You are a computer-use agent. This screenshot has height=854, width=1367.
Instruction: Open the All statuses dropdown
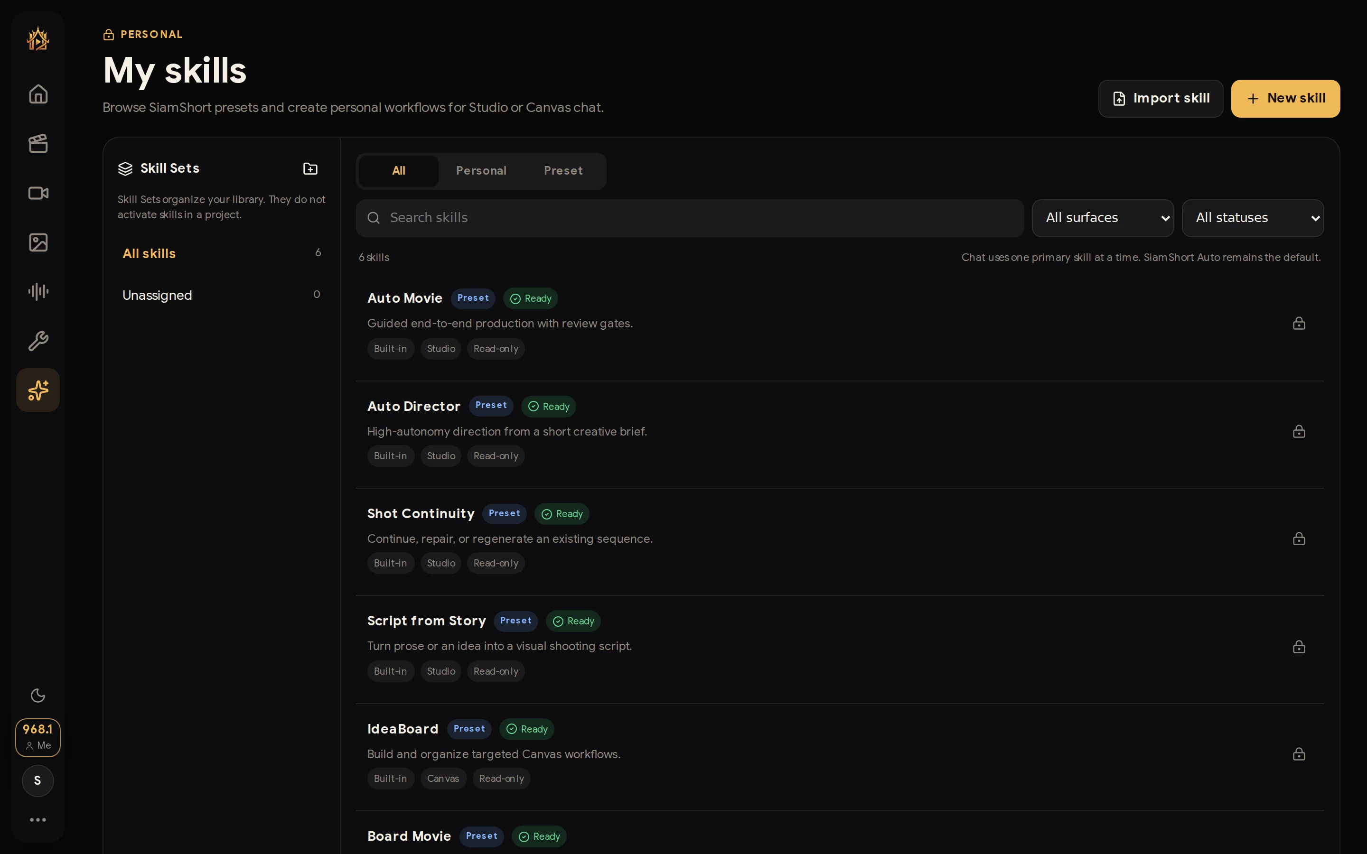click(x=1252, y=218)
